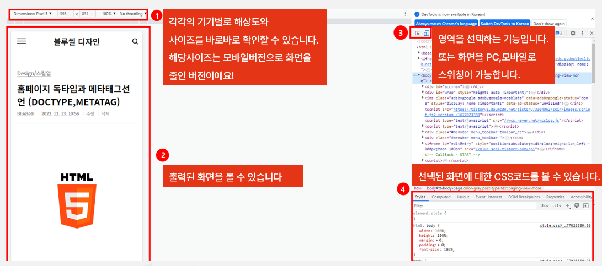Click the article title 홈페이지 독타입과 메타태그선언
The height and width of the screenshot is (266, 602).
point(73,96)
